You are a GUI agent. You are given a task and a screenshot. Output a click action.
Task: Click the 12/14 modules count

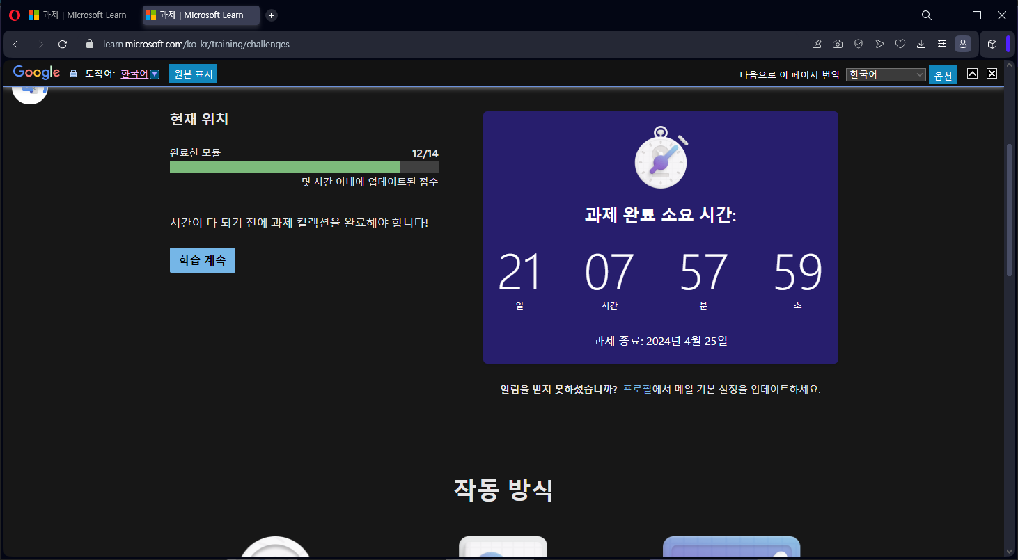pyautogui.click(x=425, y=154)
